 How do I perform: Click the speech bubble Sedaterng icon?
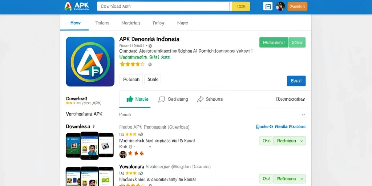(162, 99)
